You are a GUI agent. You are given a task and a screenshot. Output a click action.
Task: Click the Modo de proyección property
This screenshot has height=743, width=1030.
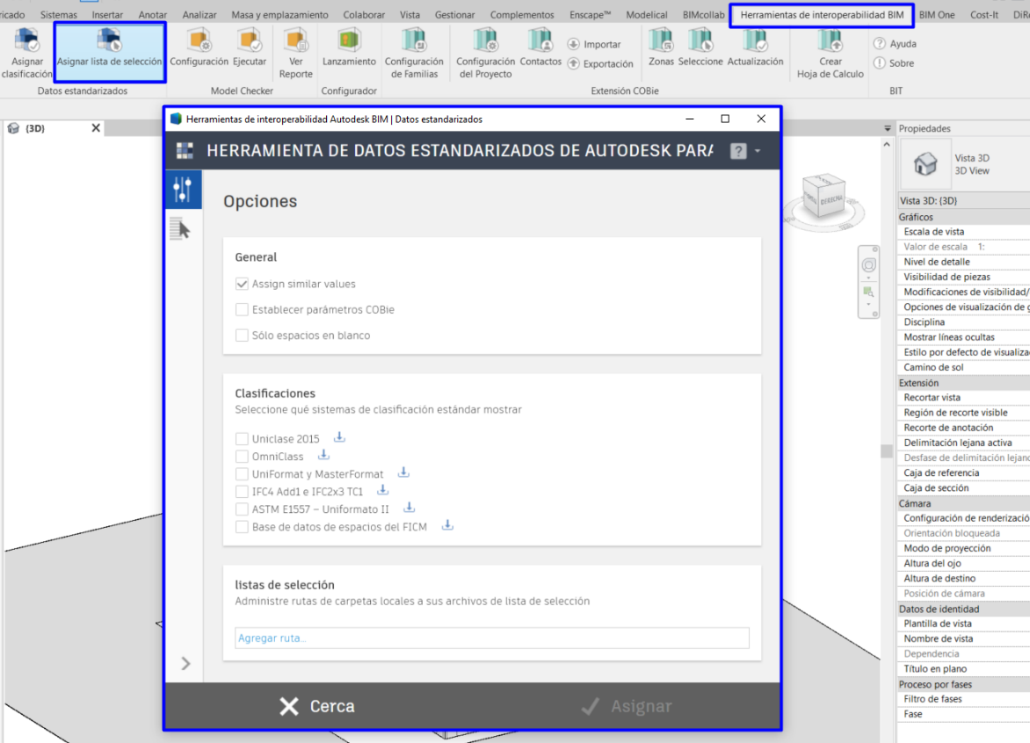point(963,548)
